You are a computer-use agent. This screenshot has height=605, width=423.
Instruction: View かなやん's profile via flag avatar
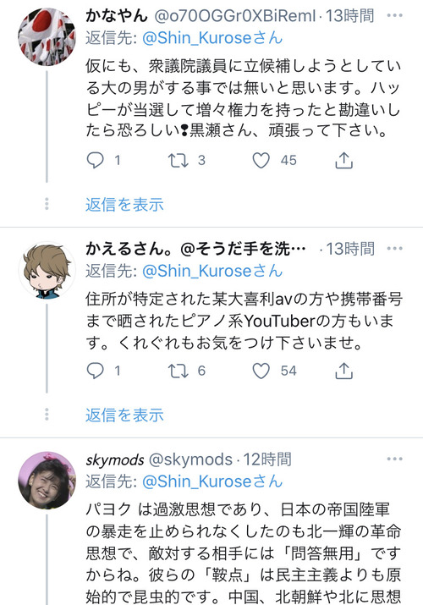pos(47,36)
